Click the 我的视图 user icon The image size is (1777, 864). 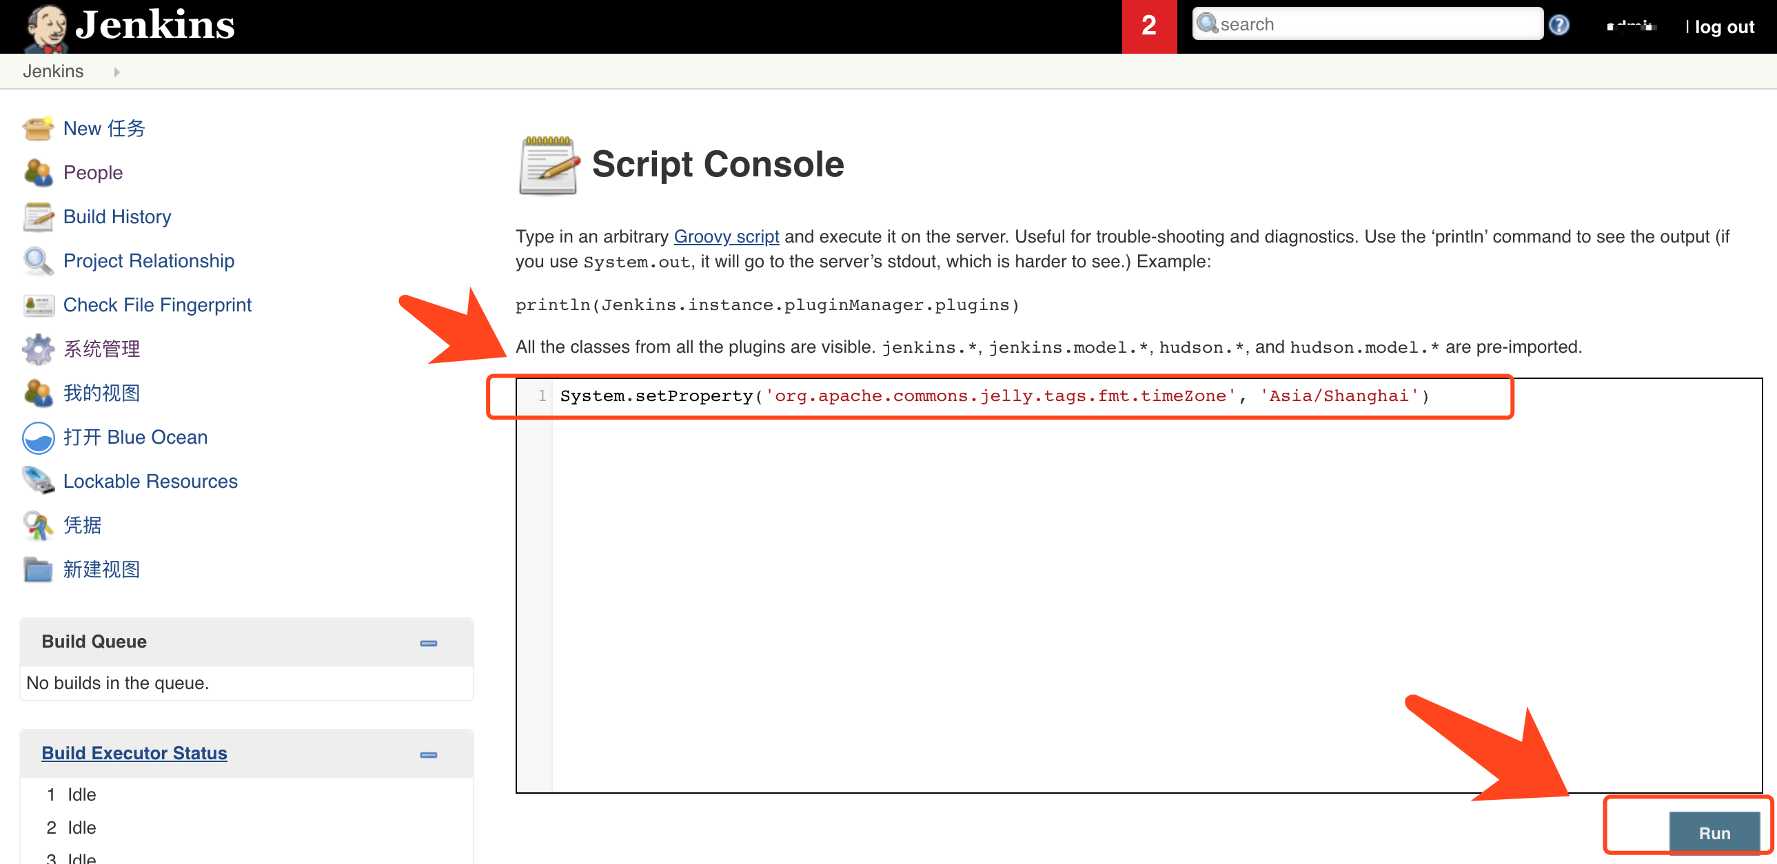point(38,393)
